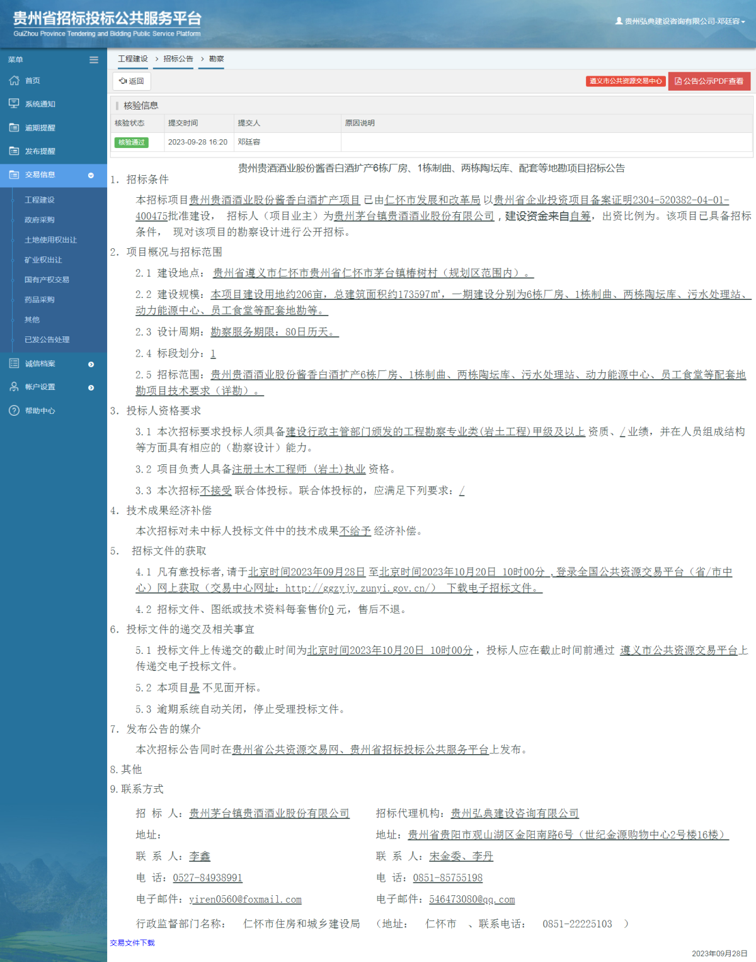The image size is (756, 962).
Task: Collapse the 交易信息 menu section
Action: click(92, 175)
